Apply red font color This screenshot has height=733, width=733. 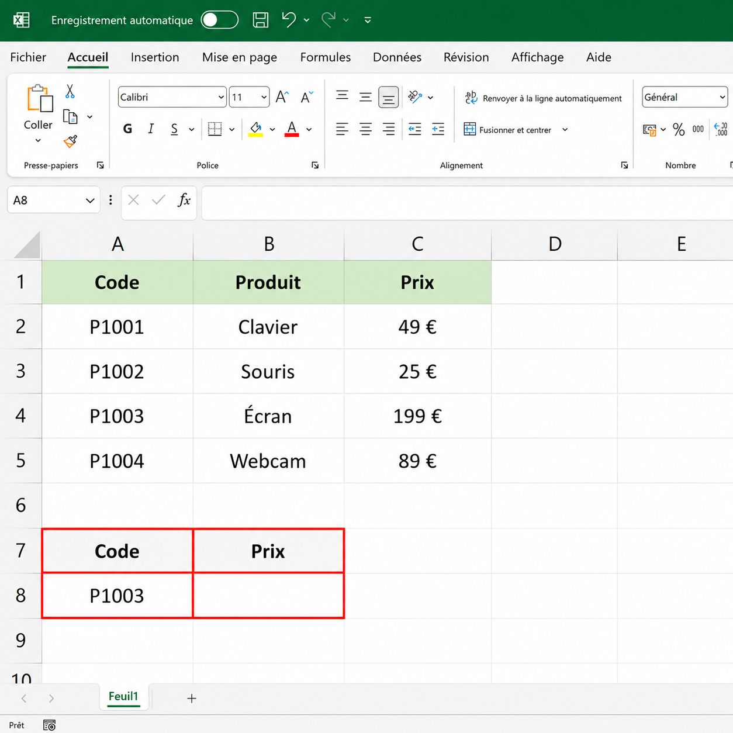point(292,129)
